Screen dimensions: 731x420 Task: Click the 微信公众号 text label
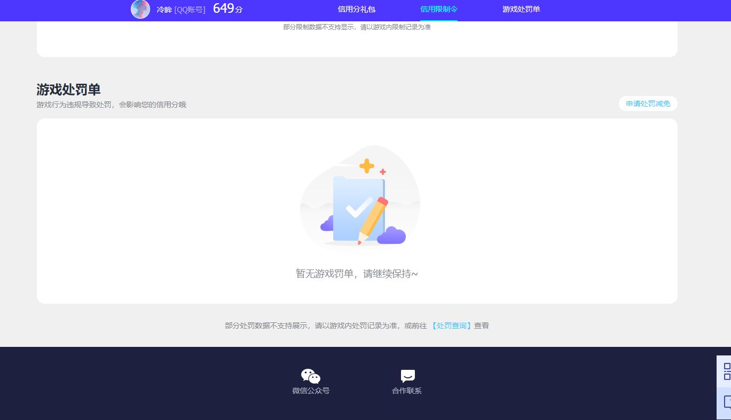(311, 391)
